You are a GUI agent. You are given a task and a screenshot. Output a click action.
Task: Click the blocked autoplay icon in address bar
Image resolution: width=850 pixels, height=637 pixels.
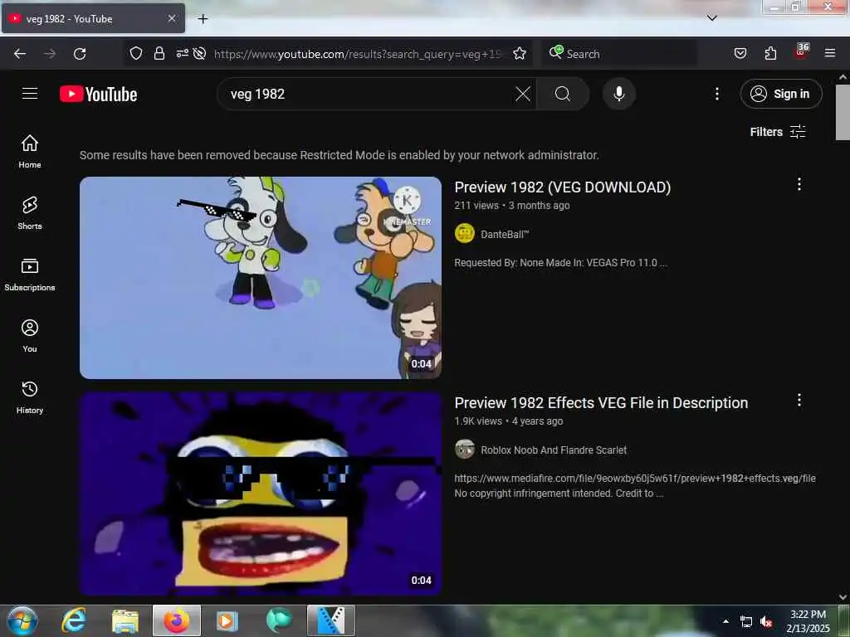[199, 53]
